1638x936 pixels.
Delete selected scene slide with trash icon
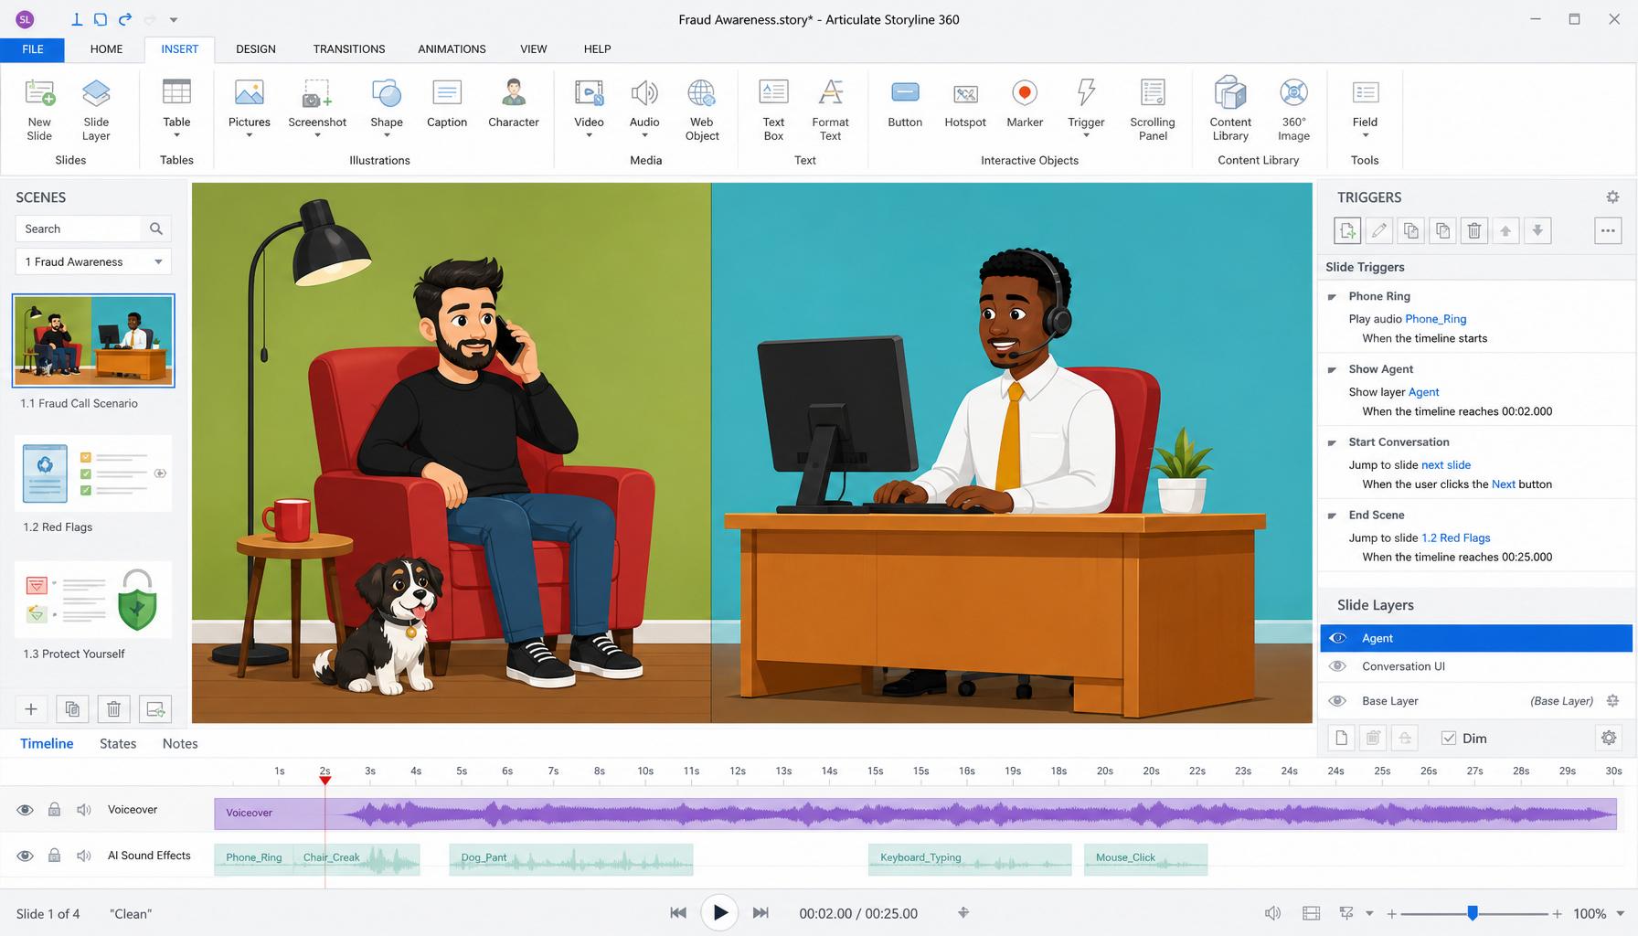[x=113, y=709]
